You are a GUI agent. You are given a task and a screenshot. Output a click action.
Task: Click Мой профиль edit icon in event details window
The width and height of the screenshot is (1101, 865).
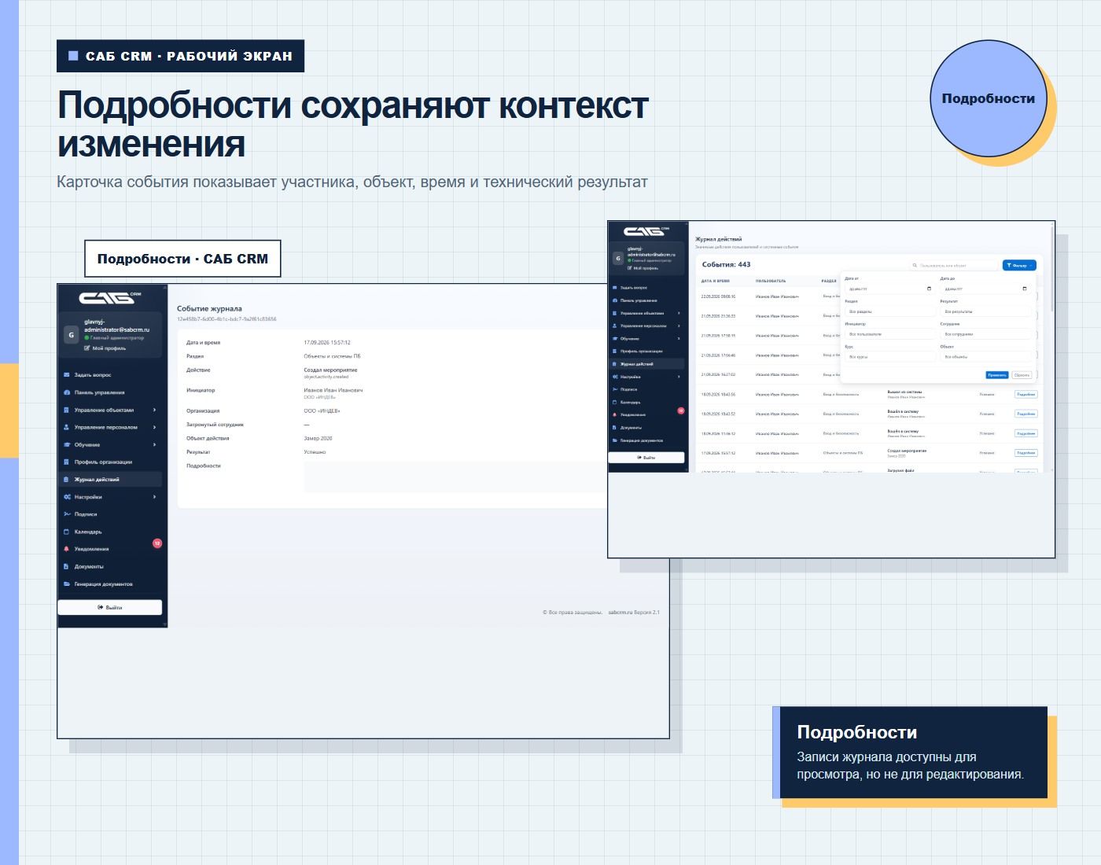[x=87, y=348]
